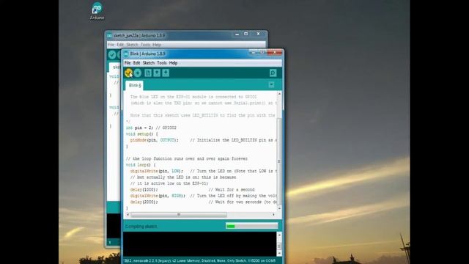469x264 pixels.
Task: Click horizontal scrollbar right arrow
Action: point(273,215)
